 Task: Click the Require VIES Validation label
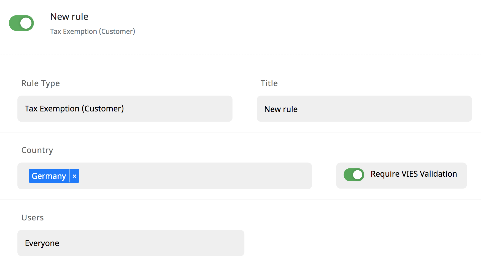414,174
